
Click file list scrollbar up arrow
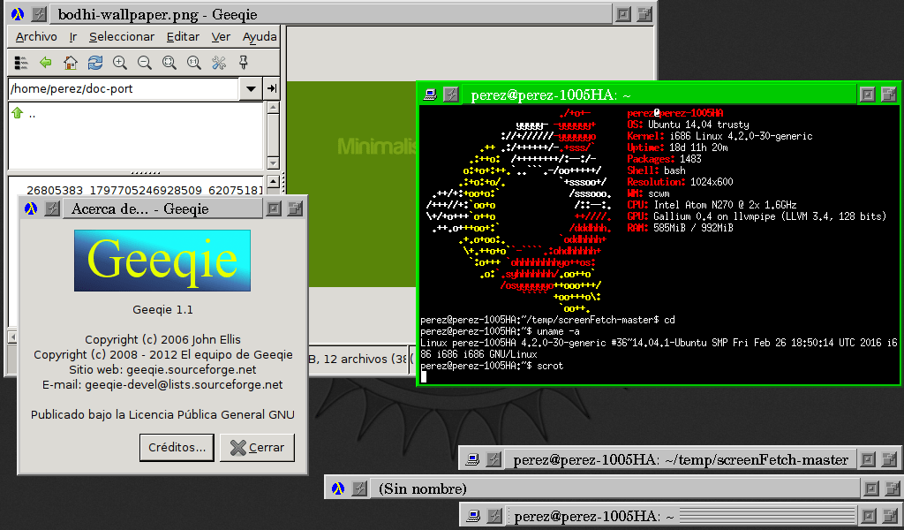click(274, 182)
